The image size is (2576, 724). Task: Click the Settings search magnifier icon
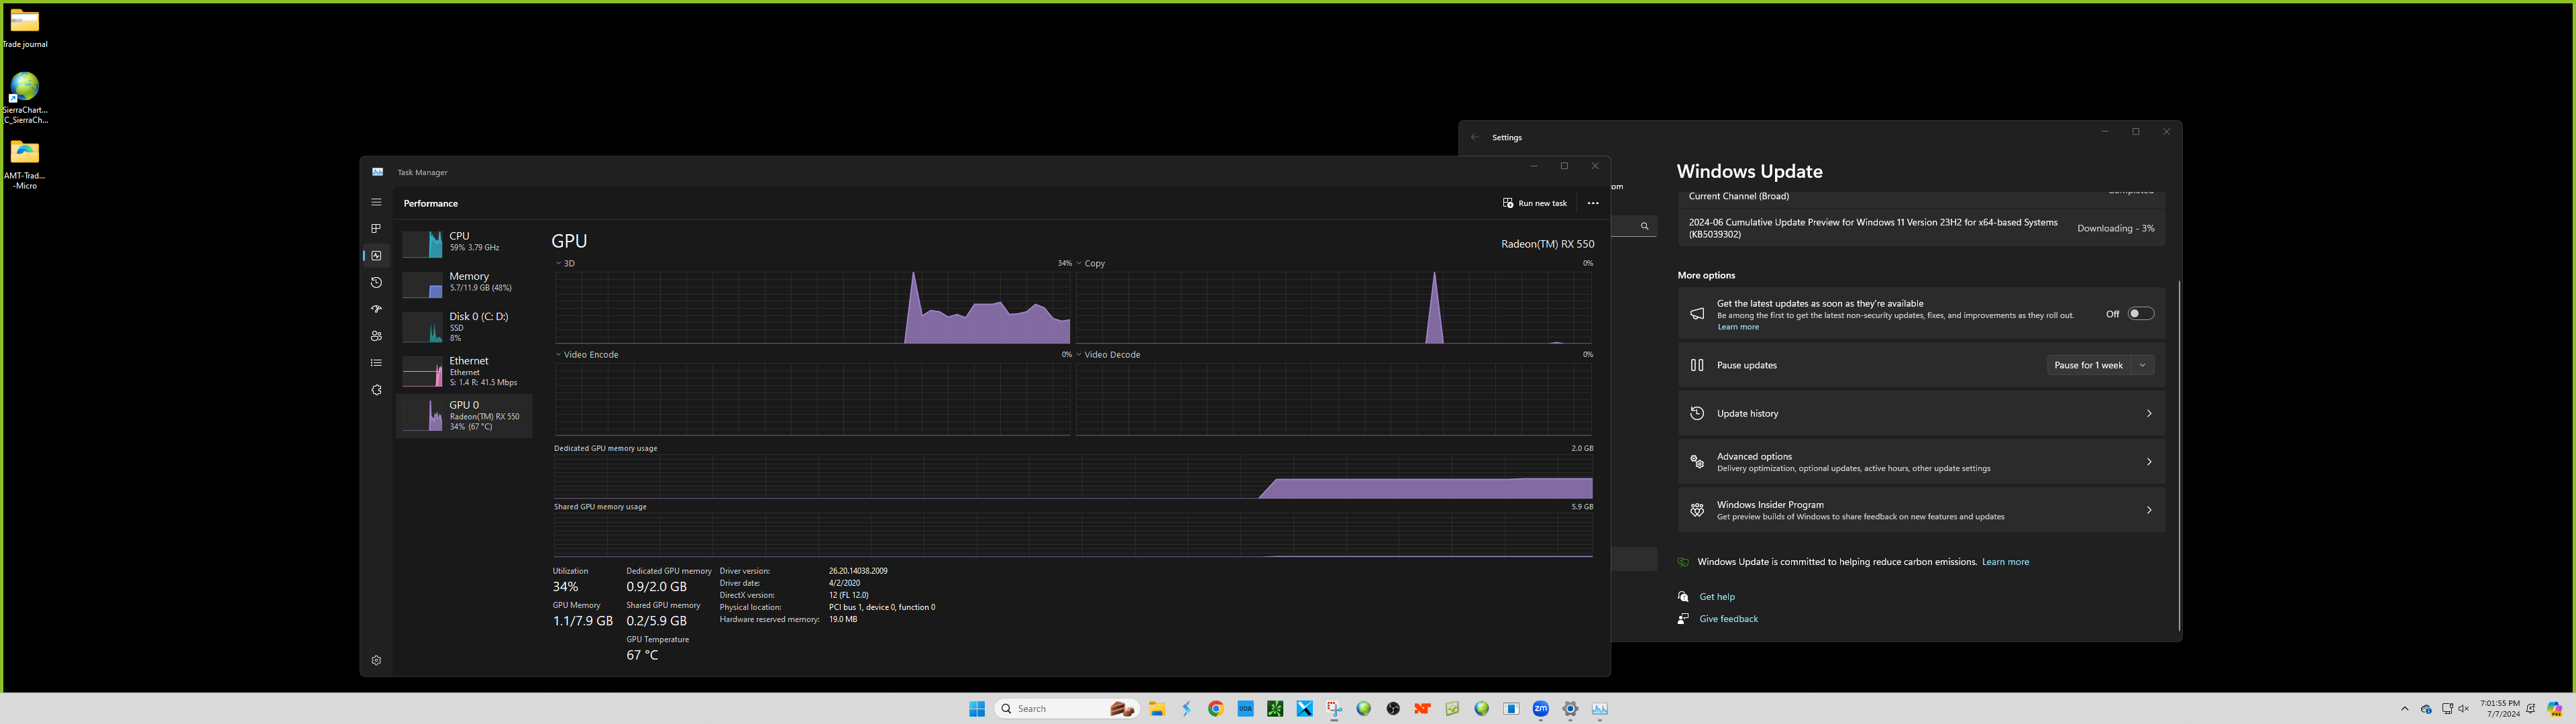coord(1644,227)
